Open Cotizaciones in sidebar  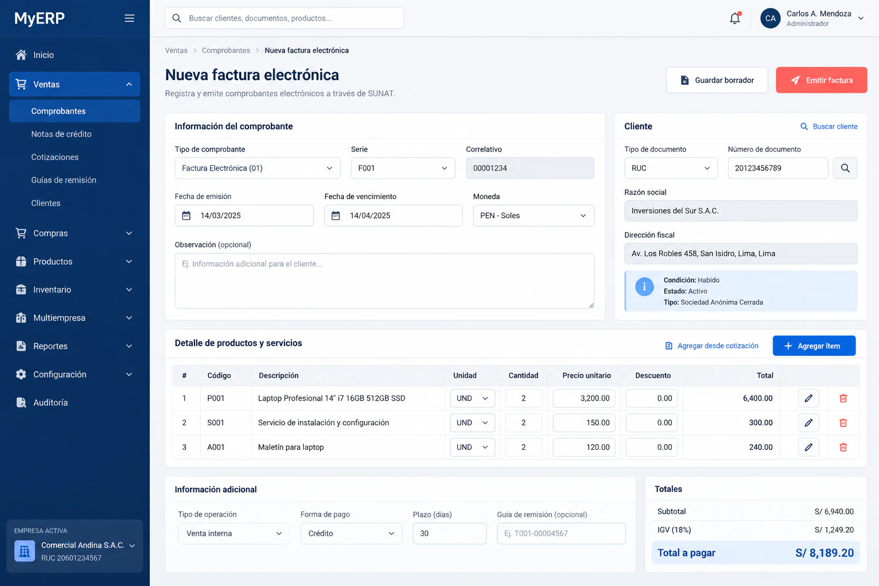(x=55, y=157)
